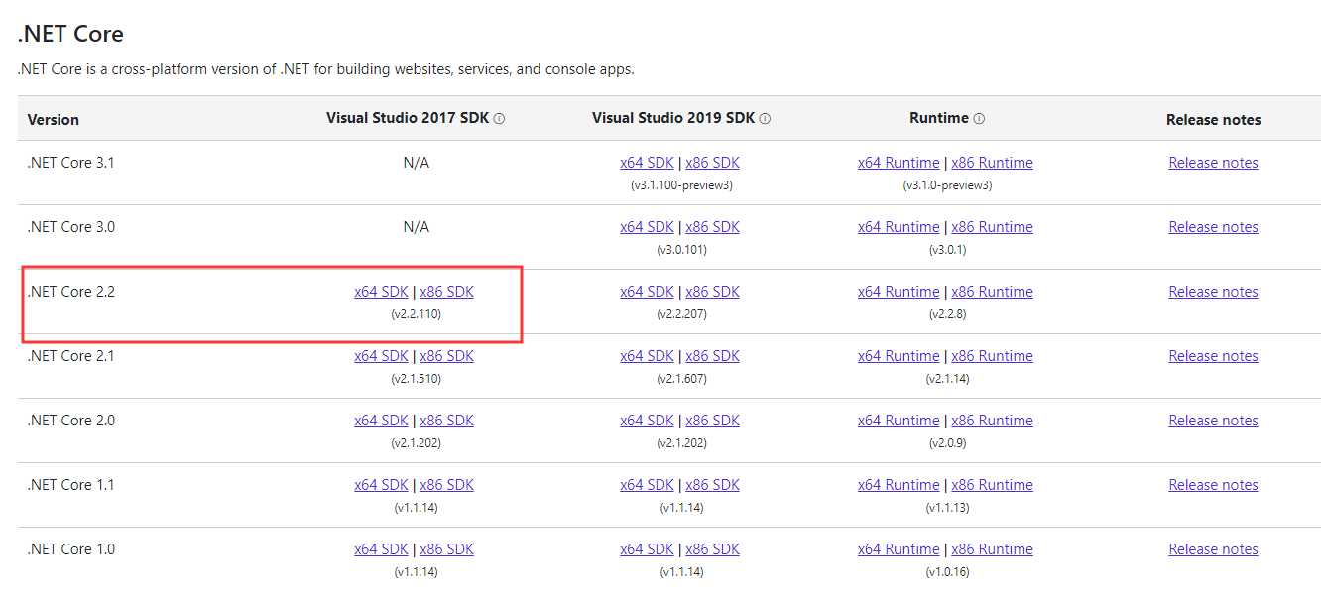The image size is (1321, 604).
Task: Download .NET Core 2.1 x64 SDK for VS 2017
Action: [x=381, y=356]
